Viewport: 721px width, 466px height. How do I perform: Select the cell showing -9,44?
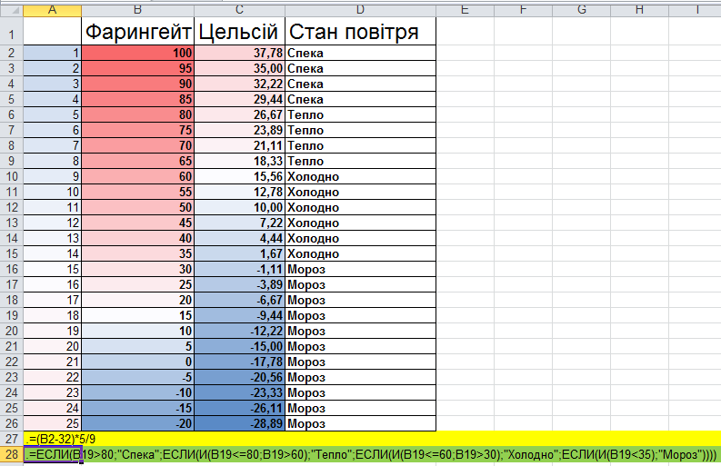(x=239, y=315)
